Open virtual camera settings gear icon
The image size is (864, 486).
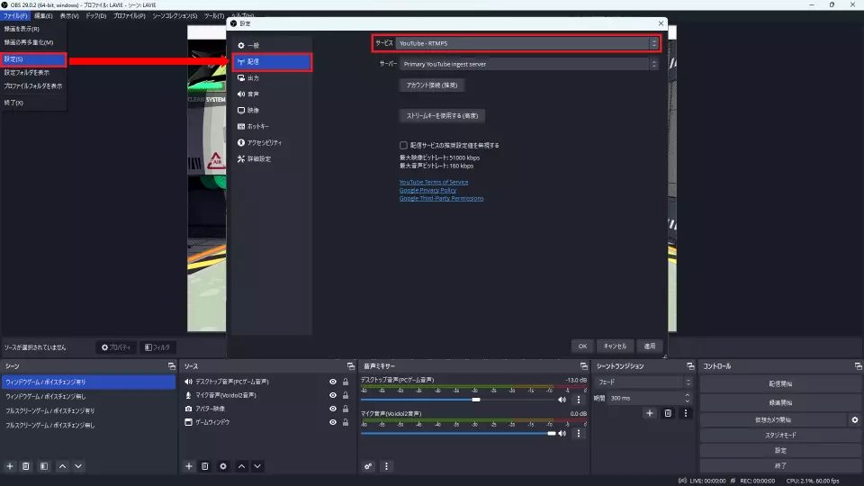(x=855, y=420)
